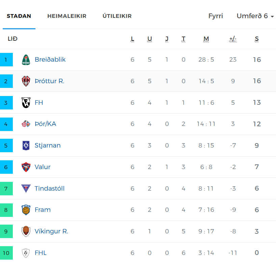
Task: Click the FH club logo
Action: coord(26,103)
